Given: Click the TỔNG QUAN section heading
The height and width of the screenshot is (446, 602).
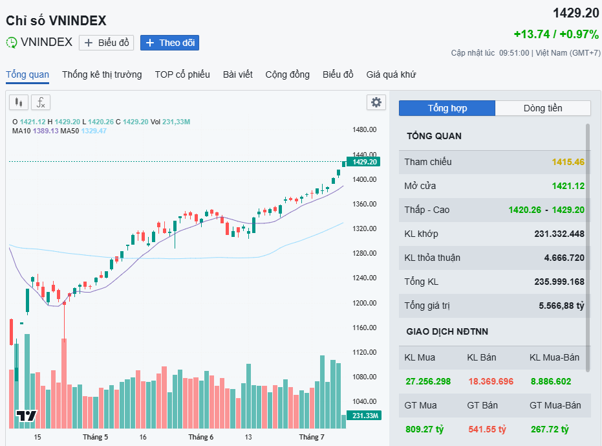Looking at the screenshot, I should tap(435, 136).
